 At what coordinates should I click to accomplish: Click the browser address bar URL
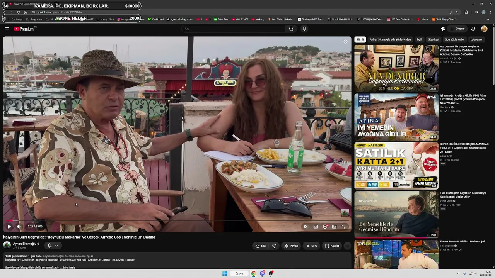[60, 12]
